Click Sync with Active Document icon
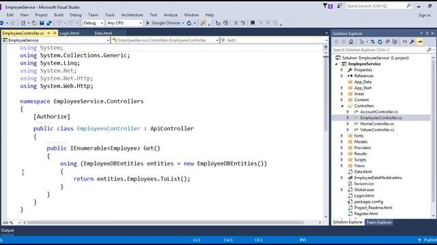Viewport: 437px width, 245px height. [373, 42]
